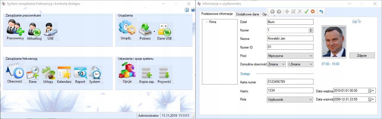The image size is (382, 119).
Task: Increase Numer with the up spinner arrow
Action: coord(311,29)
